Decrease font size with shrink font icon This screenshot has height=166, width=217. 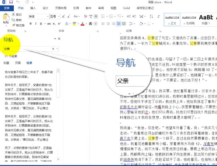(x=69, y=17)
